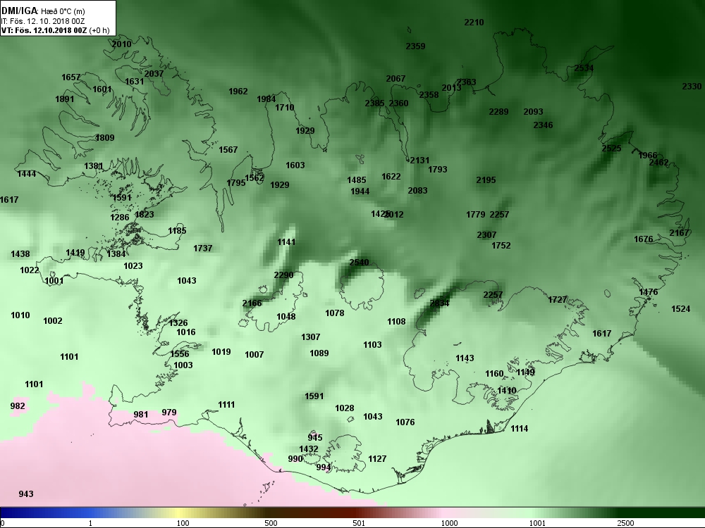Click the map value 1114
The image size is (705, 528).
point(520,428)
